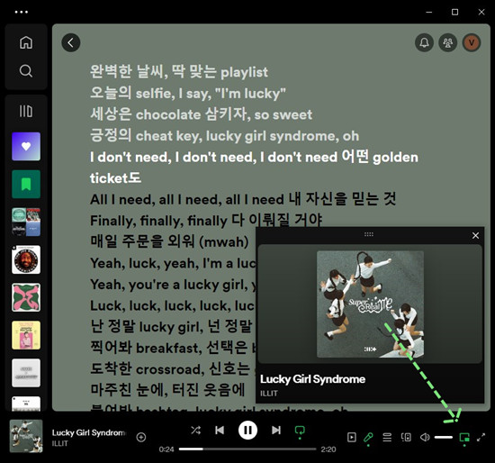Viewport: 495px width, 463px height.
Task: Seek within the song progress bar
Action: 247,449
